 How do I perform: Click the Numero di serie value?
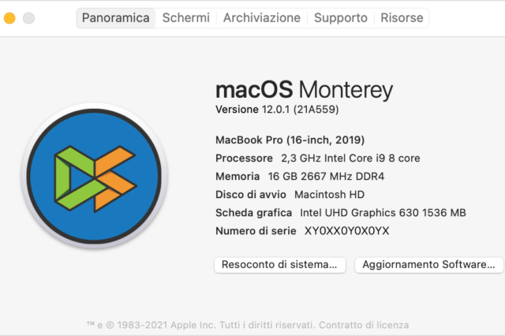(346, 231)
